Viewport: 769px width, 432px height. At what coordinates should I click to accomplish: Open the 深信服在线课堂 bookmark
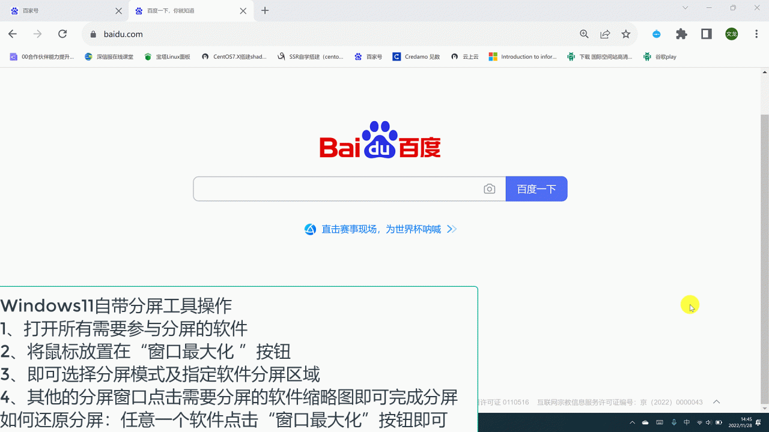click(109, 57)
